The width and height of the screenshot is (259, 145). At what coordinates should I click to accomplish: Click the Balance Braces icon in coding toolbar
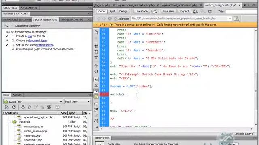click(x=96, y=71)
